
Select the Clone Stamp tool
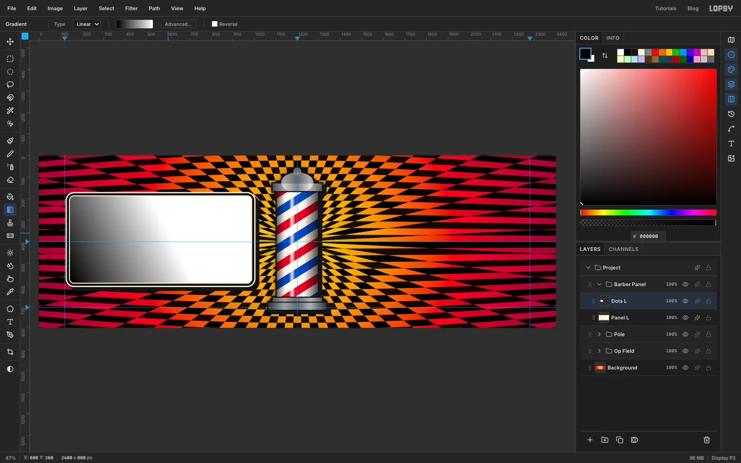10,223
